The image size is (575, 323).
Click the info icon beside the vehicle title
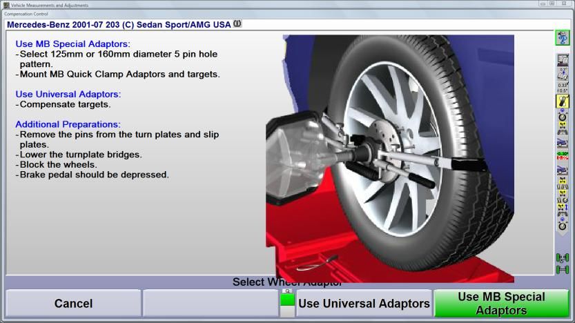click(237, 24)
